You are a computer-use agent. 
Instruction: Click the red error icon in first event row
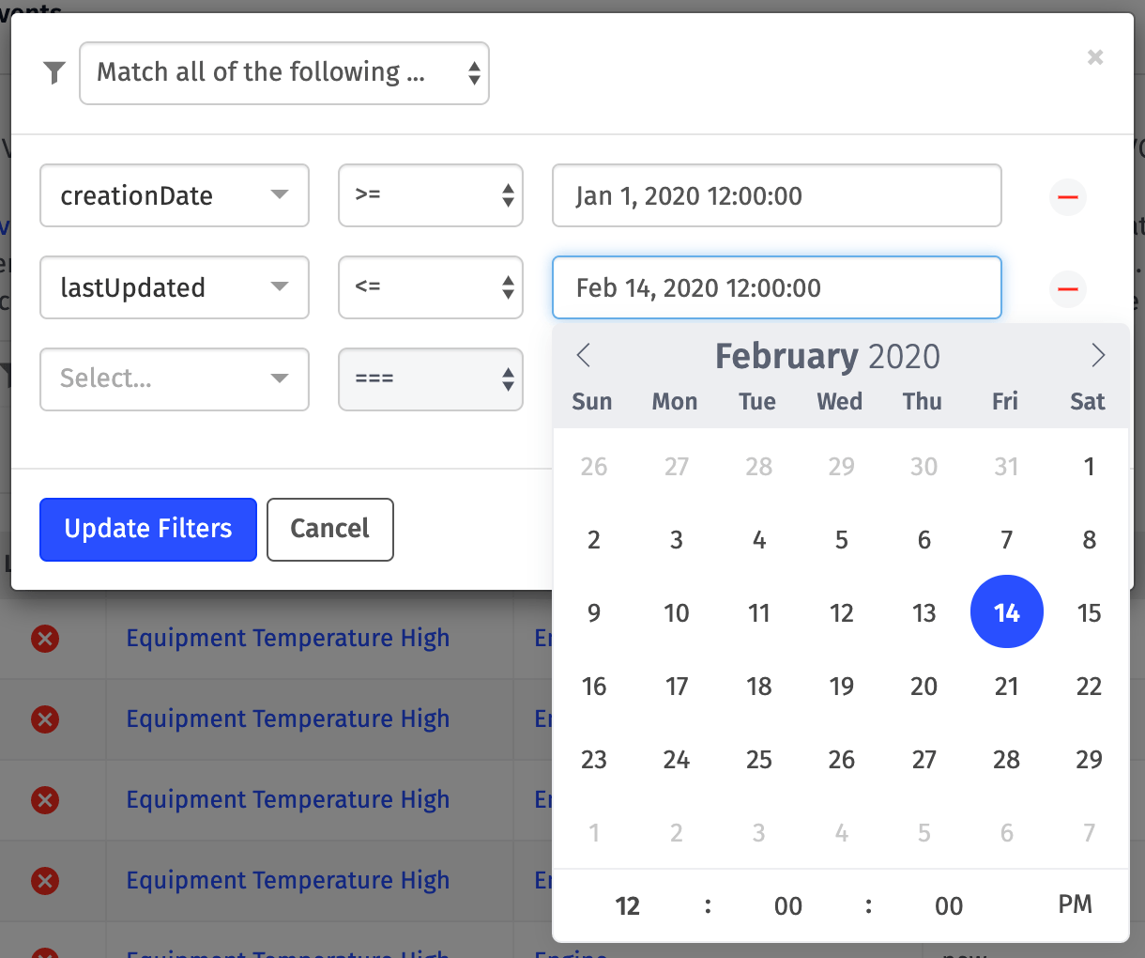45,639
